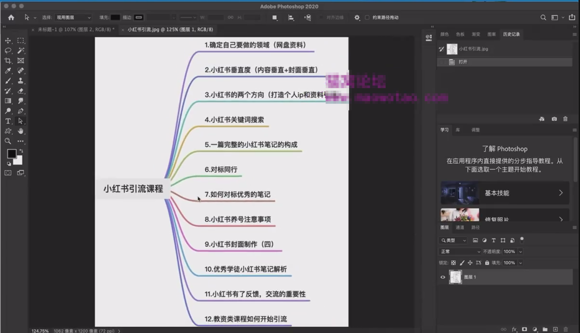Select the Rectangular Marquee tool
This screenshot has width=580, height=333.
[x=21, y=41]
